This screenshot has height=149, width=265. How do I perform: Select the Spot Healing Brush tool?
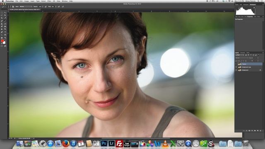2,21
